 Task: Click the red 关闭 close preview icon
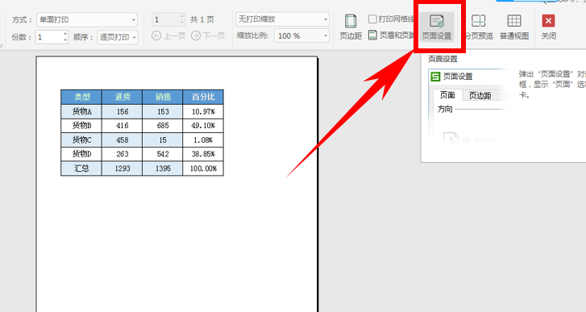click(x=549, y=27)
